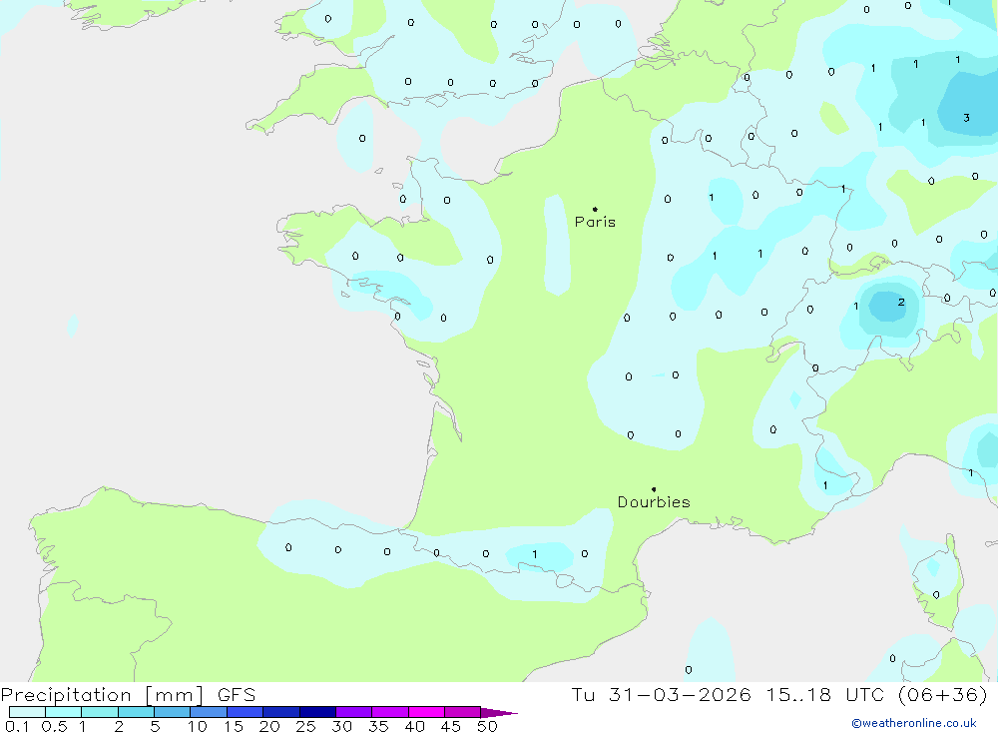This screenshot has height=732, width=998.
Task: Pick the 0.1–0.5 mm legend color swatch
Action: tap(27, 712)
